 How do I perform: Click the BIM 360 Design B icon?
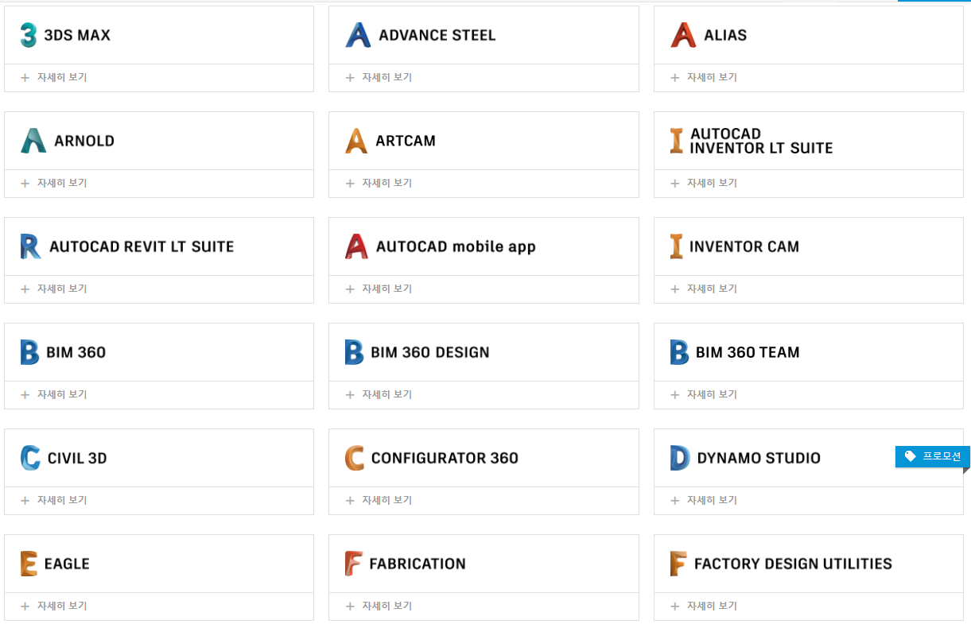tap(354, 352)
